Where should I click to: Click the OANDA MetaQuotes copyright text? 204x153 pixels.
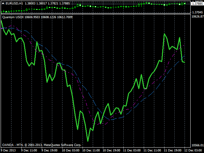pyautogui.click(x=41, y=145)
